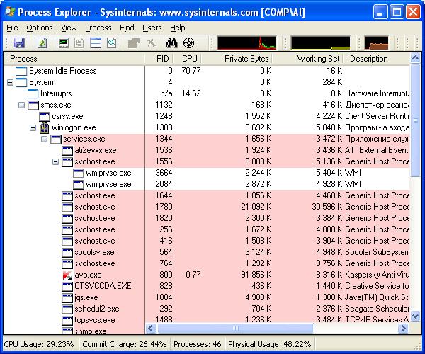Click the Kill Process X icon
This screenshot has width=425, height=354.
pyautogui.click(x=152, y=43)
